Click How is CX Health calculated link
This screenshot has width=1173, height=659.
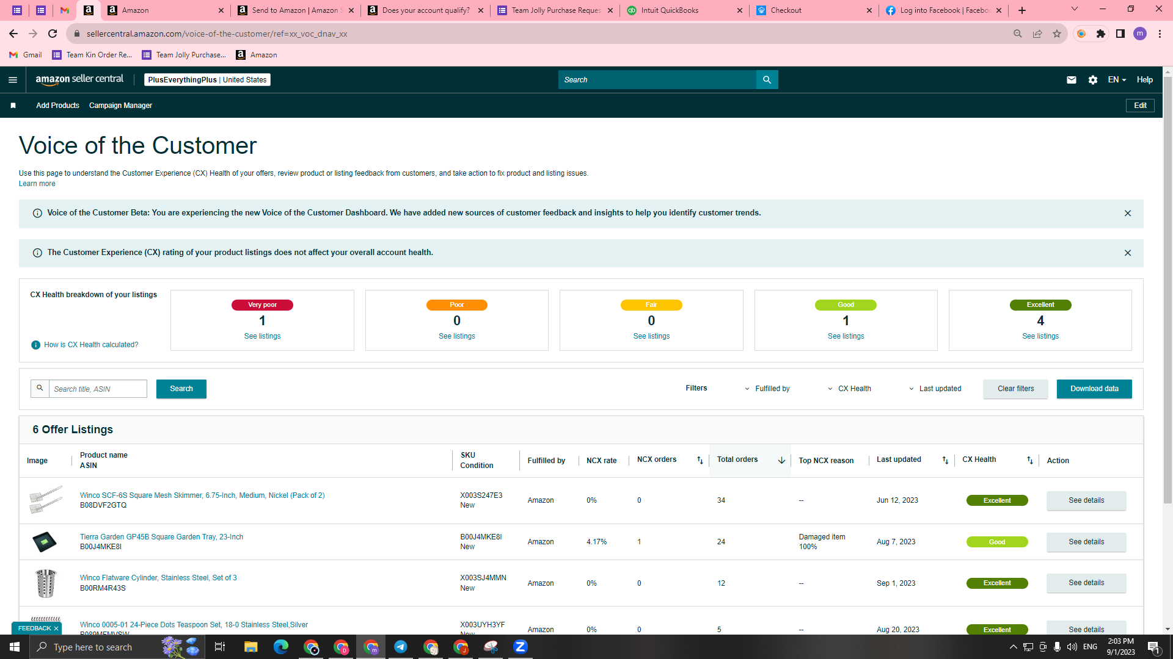click(x=91, y=345)
